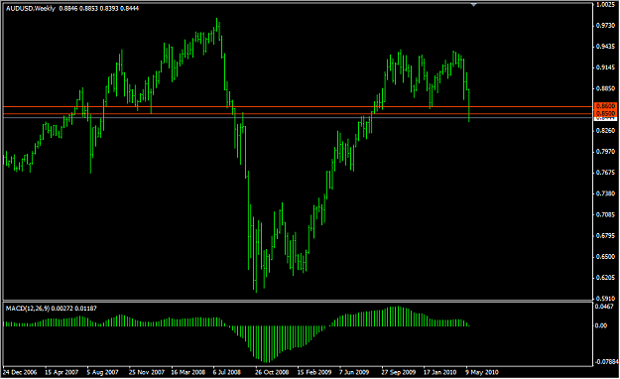The width and height of the screenshot is (620, 379).
Task: Click the 5 Aug 2007 date label
Action: point(103,372)
